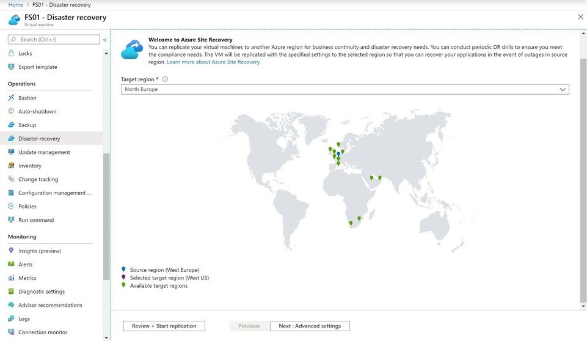Click the Operations section heading
Viewport: 587px width, 341px height.
click(x=22, y=84)
